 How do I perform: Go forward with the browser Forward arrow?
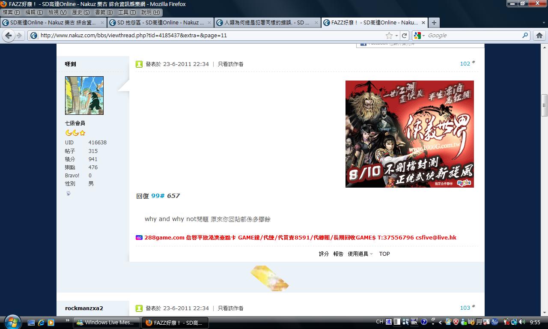pos(19,36)
